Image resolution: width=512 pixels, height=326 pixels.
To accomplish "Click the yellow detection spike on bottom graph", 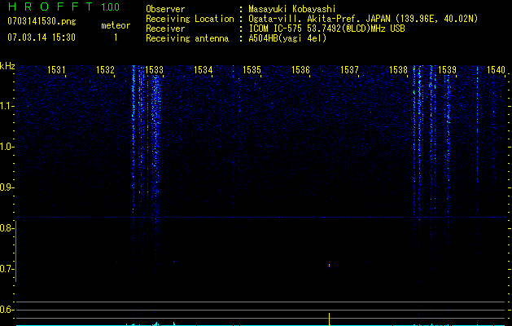I will (x=329, y=319).
